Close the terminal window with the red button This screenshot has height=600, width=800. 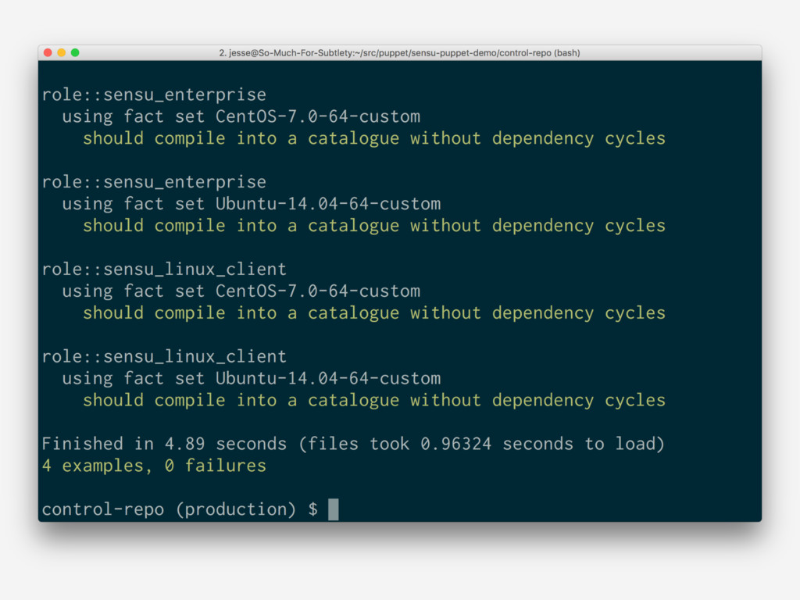(48, 52)
